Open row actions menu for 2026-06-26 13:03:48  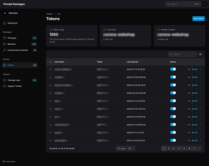[200, 93]
